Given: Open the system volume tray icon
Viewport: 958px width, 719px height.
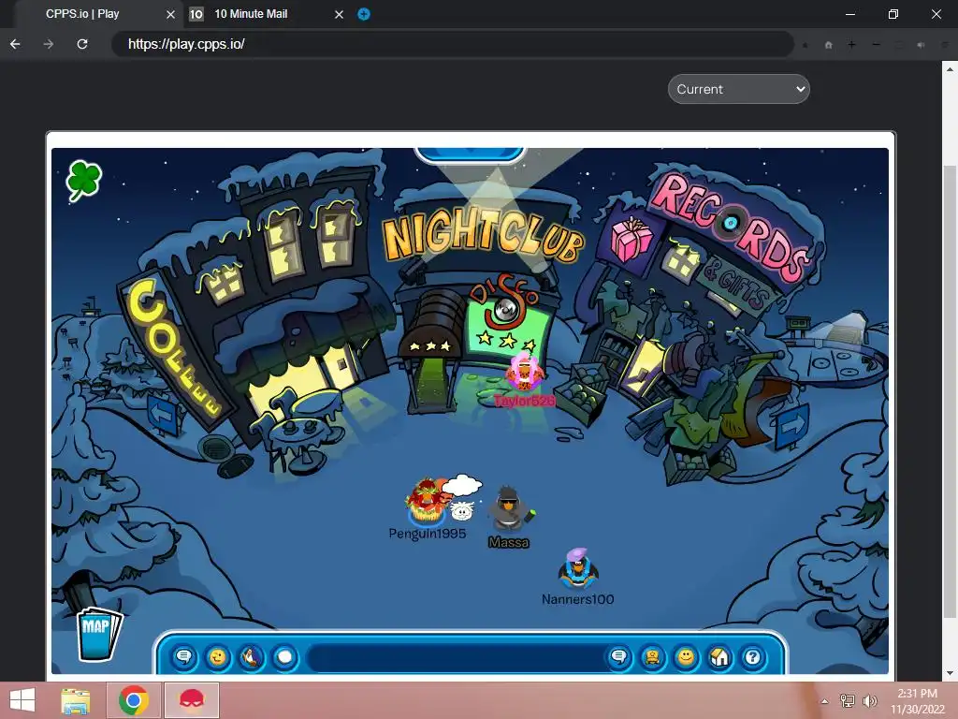Looking at the screenshot, I should 869,701.
